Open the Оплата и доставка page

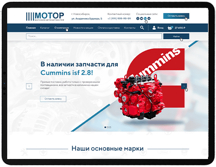[x=109, y=28]
